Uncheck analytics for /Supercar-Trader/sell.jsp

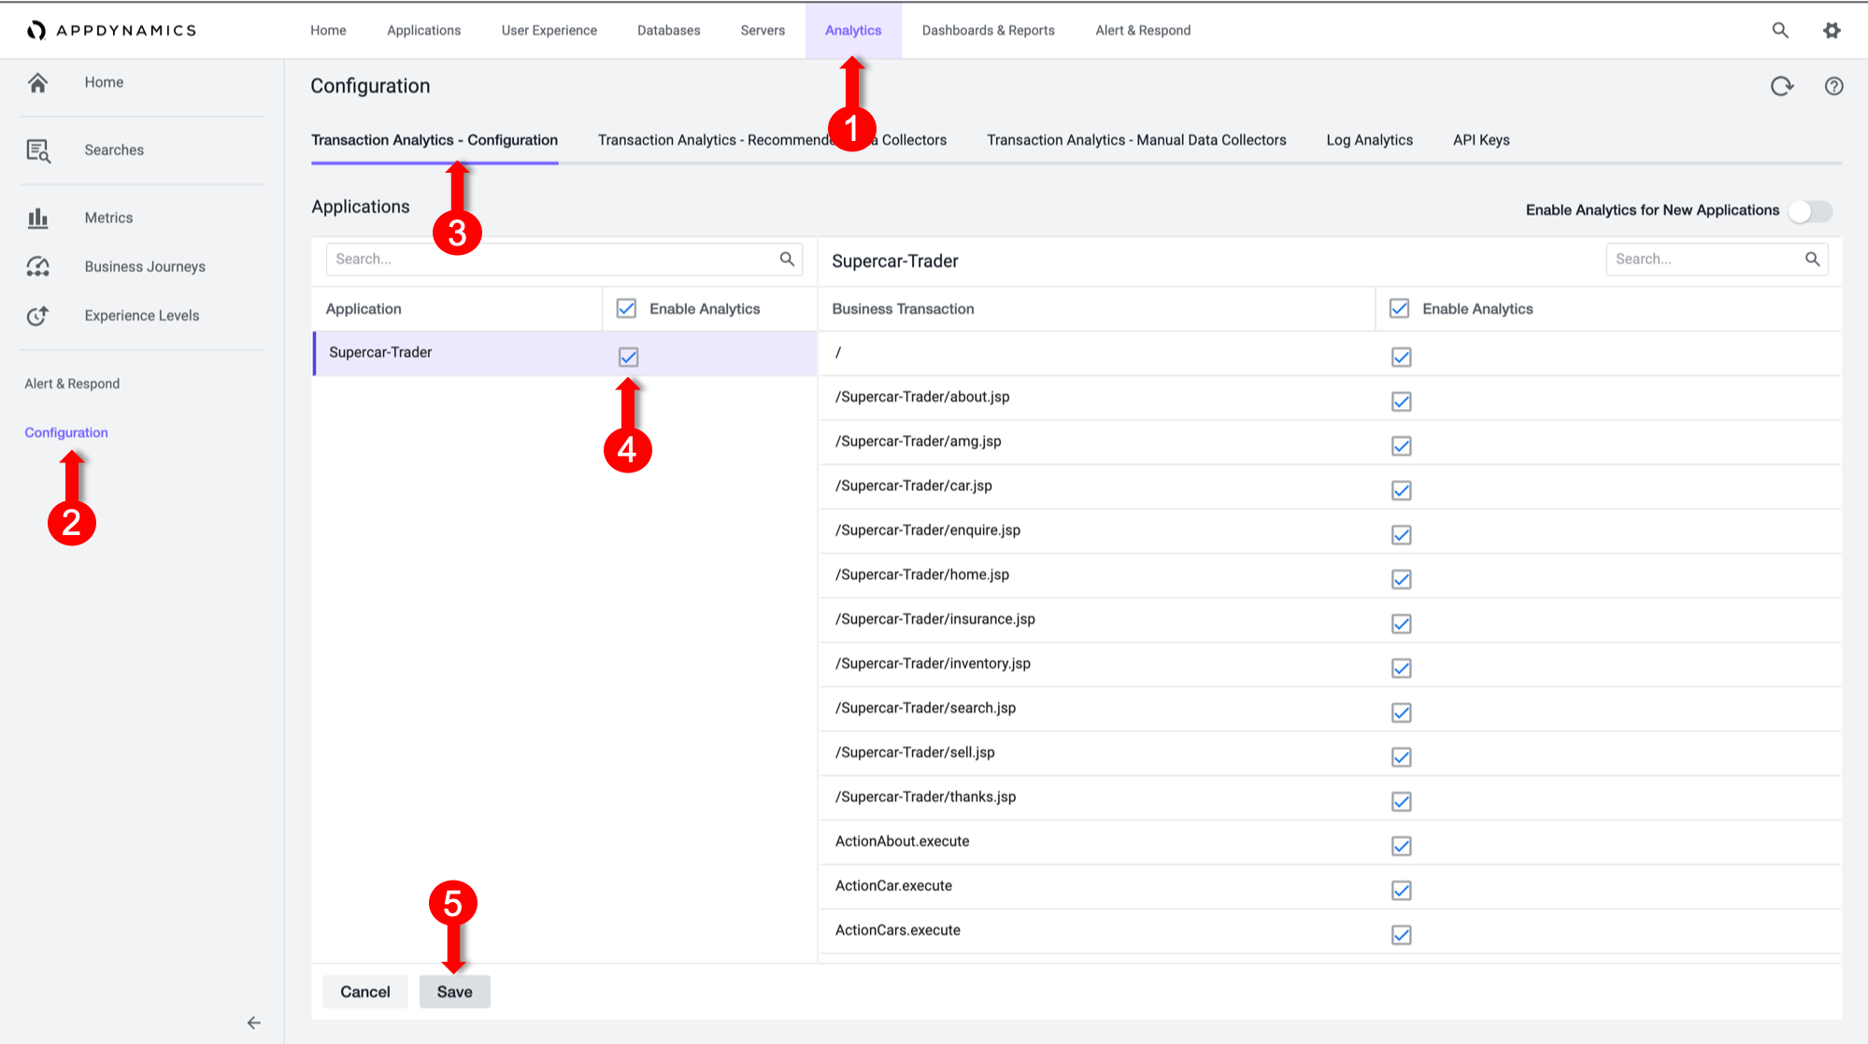[x=1401, y=756]
